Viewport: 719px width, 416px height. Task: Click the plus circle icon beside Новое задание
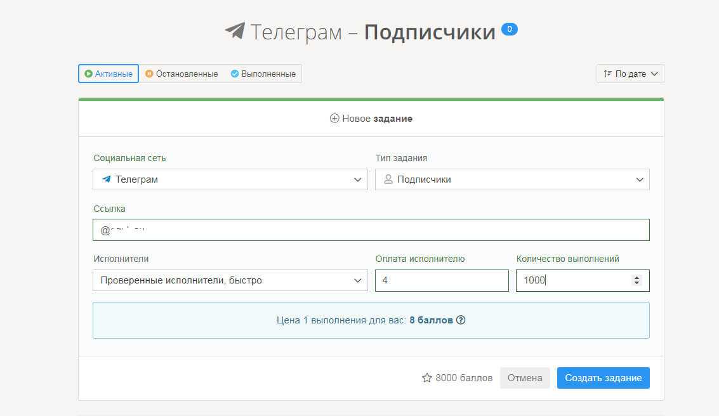point(334,119)
